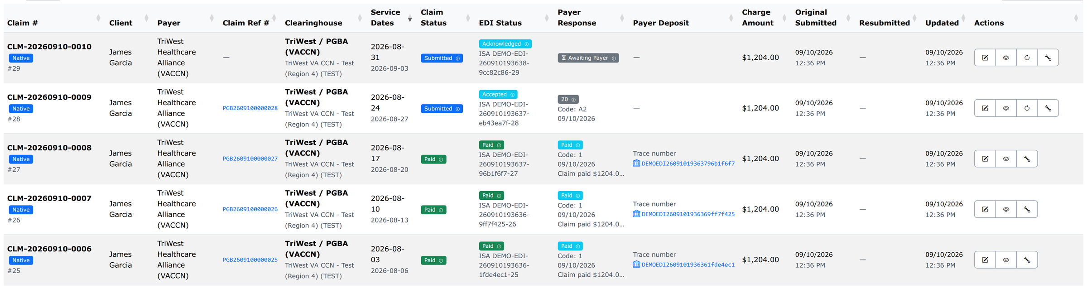1087x289 pixels.
Task: Refresh status for claim CLM-20260910-0009
Action: click(1027, 108)
